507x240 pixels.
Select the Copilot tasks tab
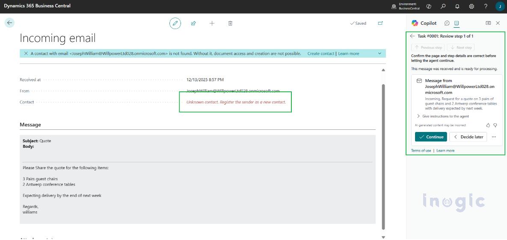(457, 23)
